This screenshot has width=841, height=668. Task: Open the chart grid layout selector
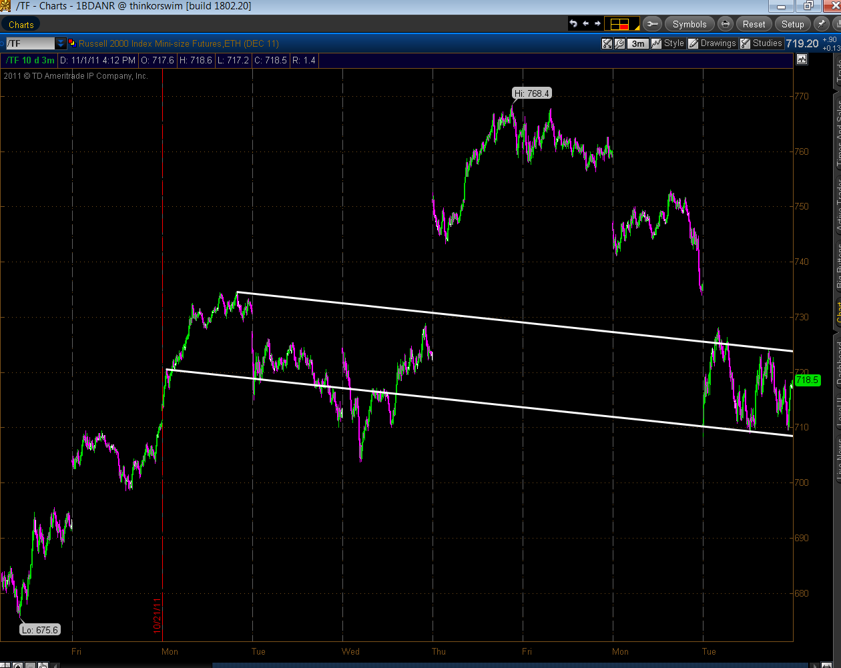622,23
